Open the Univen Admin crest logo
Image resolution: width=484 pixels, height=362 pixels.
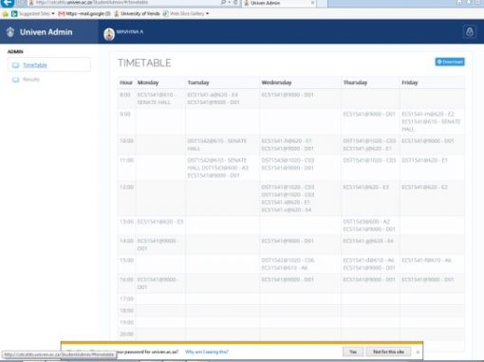[10, 32]
